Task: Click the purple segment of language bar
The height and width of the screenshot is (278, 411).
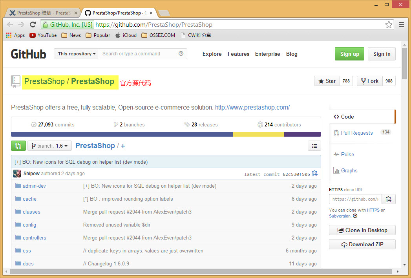Action: 303,134
